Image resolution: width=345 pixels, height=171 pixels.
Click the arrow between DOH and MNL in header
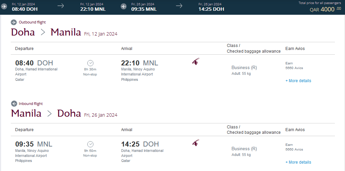coord(61,6)
